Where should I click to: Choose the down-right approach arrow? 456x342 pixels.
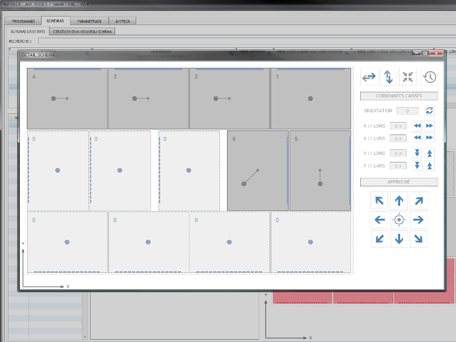click(418, 239)
